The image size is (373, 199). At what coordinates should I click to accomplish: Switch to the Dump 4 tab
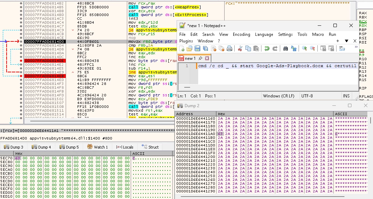[41, 147]
